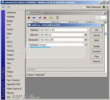The image size is (110, 100).
Task: Open the VPLS menu
Action: [10, 46]
